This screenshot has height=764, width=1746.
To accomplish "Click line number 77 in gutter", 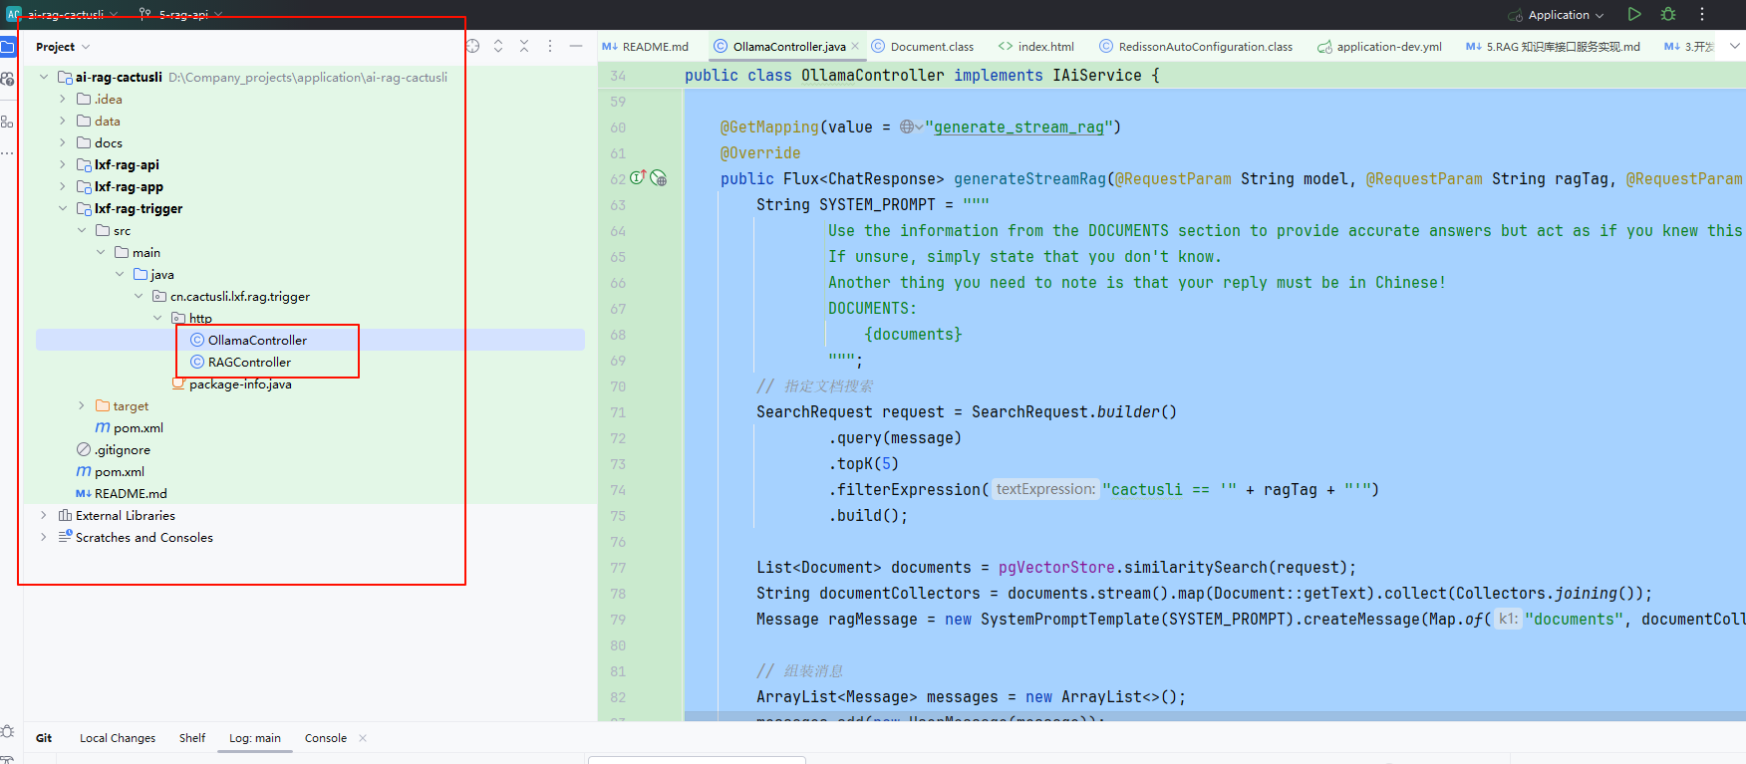I will click(618, 568).
